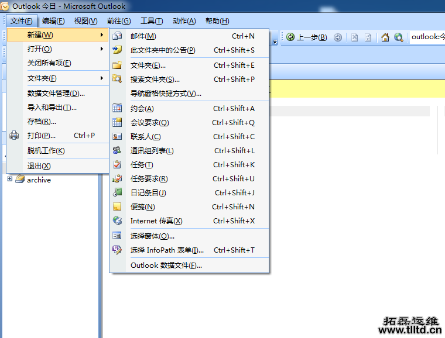
Task: Click the forward arrow icon in toolbar
Action: 337,37
